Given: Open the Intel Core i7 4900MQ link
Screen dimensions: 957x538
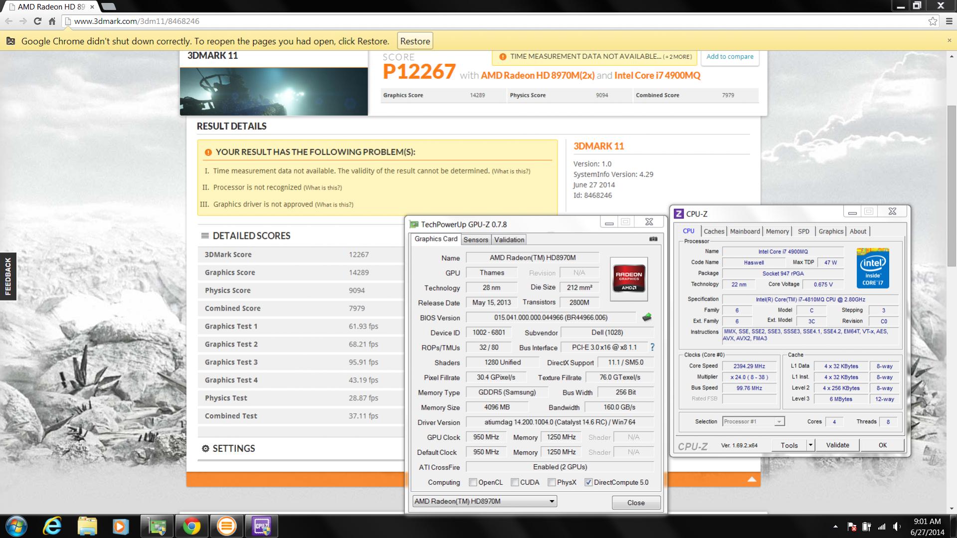Looking at the screenshot, I should point(657,75).
